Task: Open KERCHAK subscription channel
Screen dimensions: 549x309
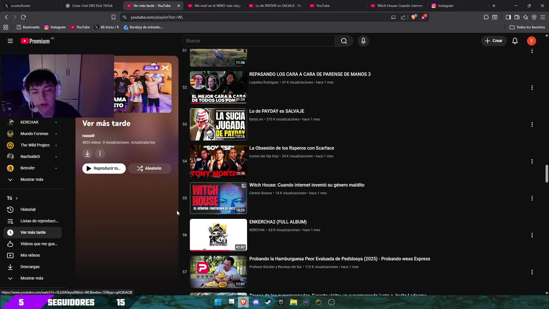Action: pos(33,122)
